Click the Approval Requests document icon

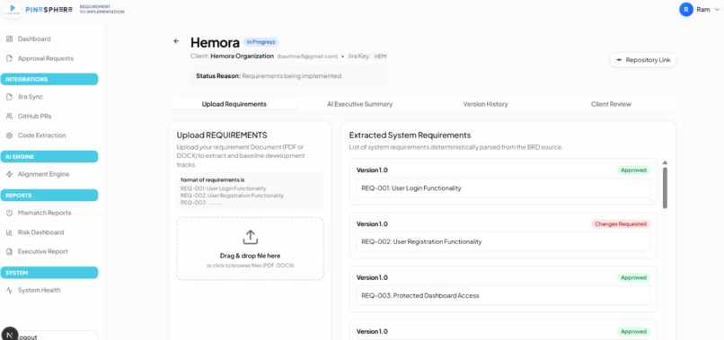pos(9,58)
